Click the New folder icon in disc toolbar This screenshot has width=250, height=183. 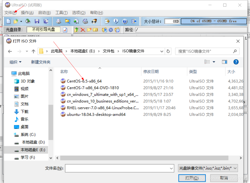89,30
